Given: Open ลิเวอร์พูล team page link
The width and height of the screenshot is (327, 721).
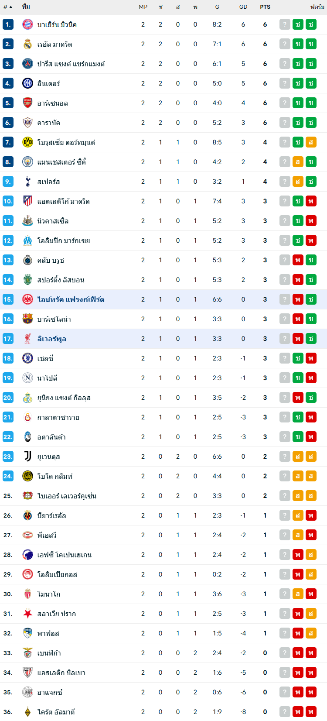Looking at the screenshot, I should tap(52, 339).
